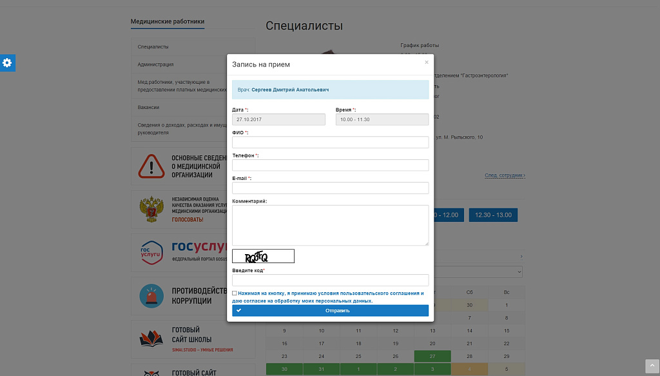Open accessibility settings via blue gear icon
This screenshot has width=660, height=376.
[8, 63]
